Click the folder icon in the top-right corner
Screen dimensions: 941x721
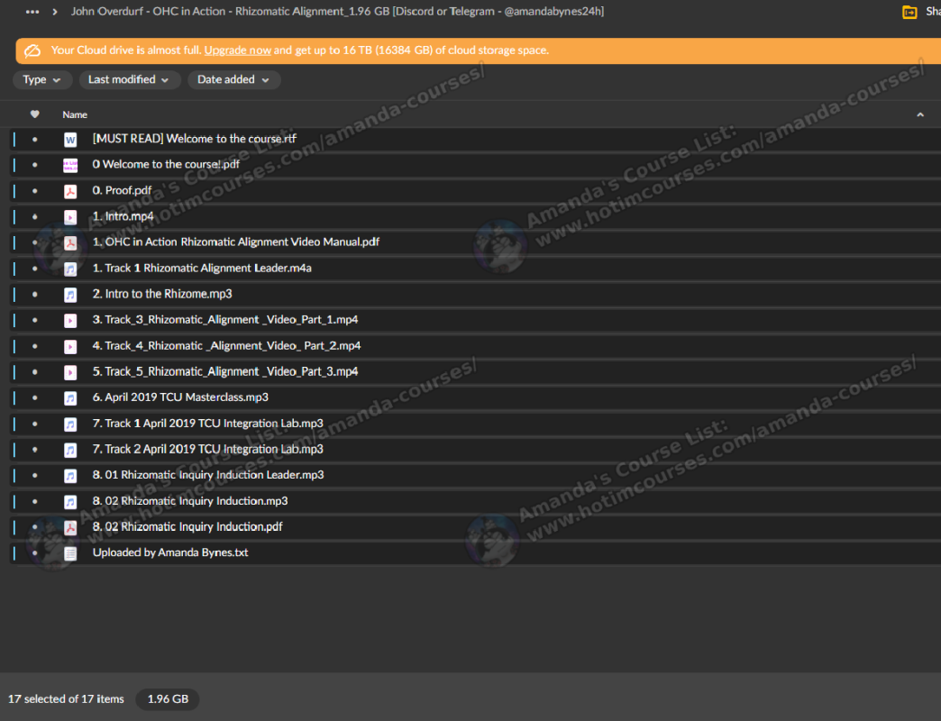click(x=909, y=12)
